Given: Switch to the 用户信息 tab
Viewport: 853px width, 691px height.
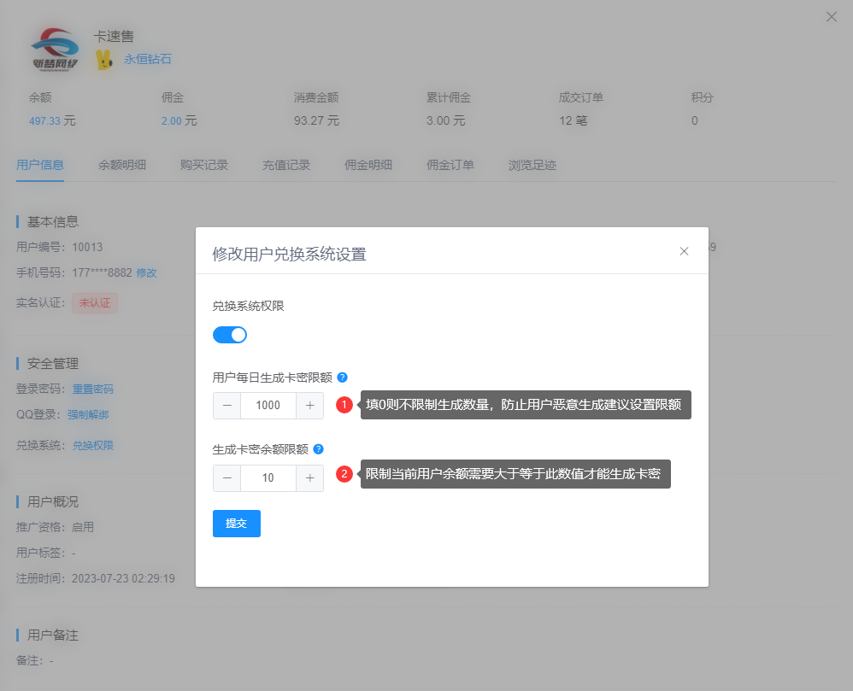Looking at the screenshot, I should point(40,165).
